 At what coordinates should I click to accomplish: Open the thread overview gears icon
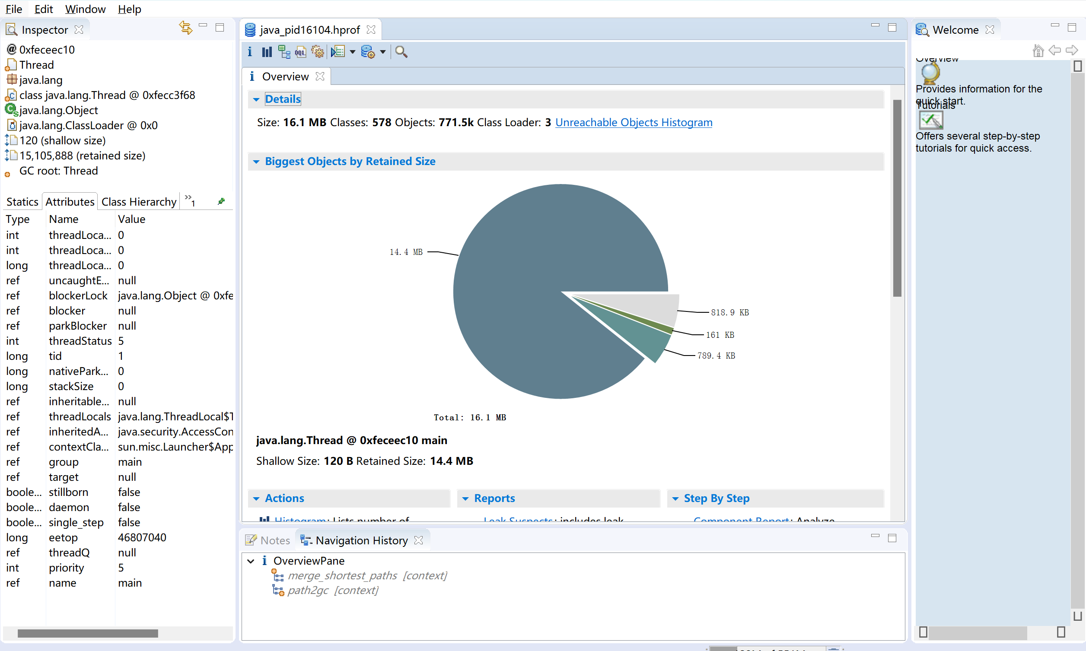(318, 52)
